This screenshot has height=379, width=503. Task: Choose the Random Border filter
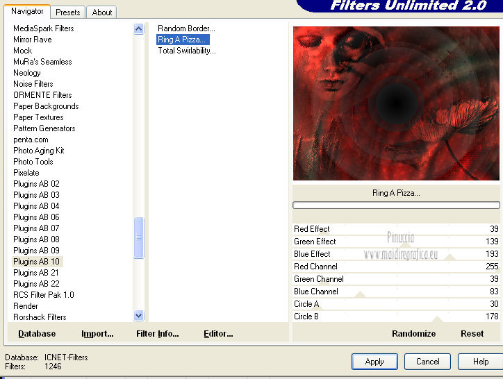click(x=186, y=28)
